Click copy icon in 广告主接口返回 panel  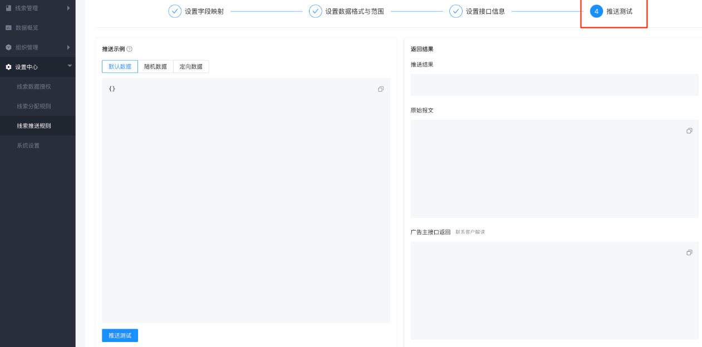tap(689, 252)
